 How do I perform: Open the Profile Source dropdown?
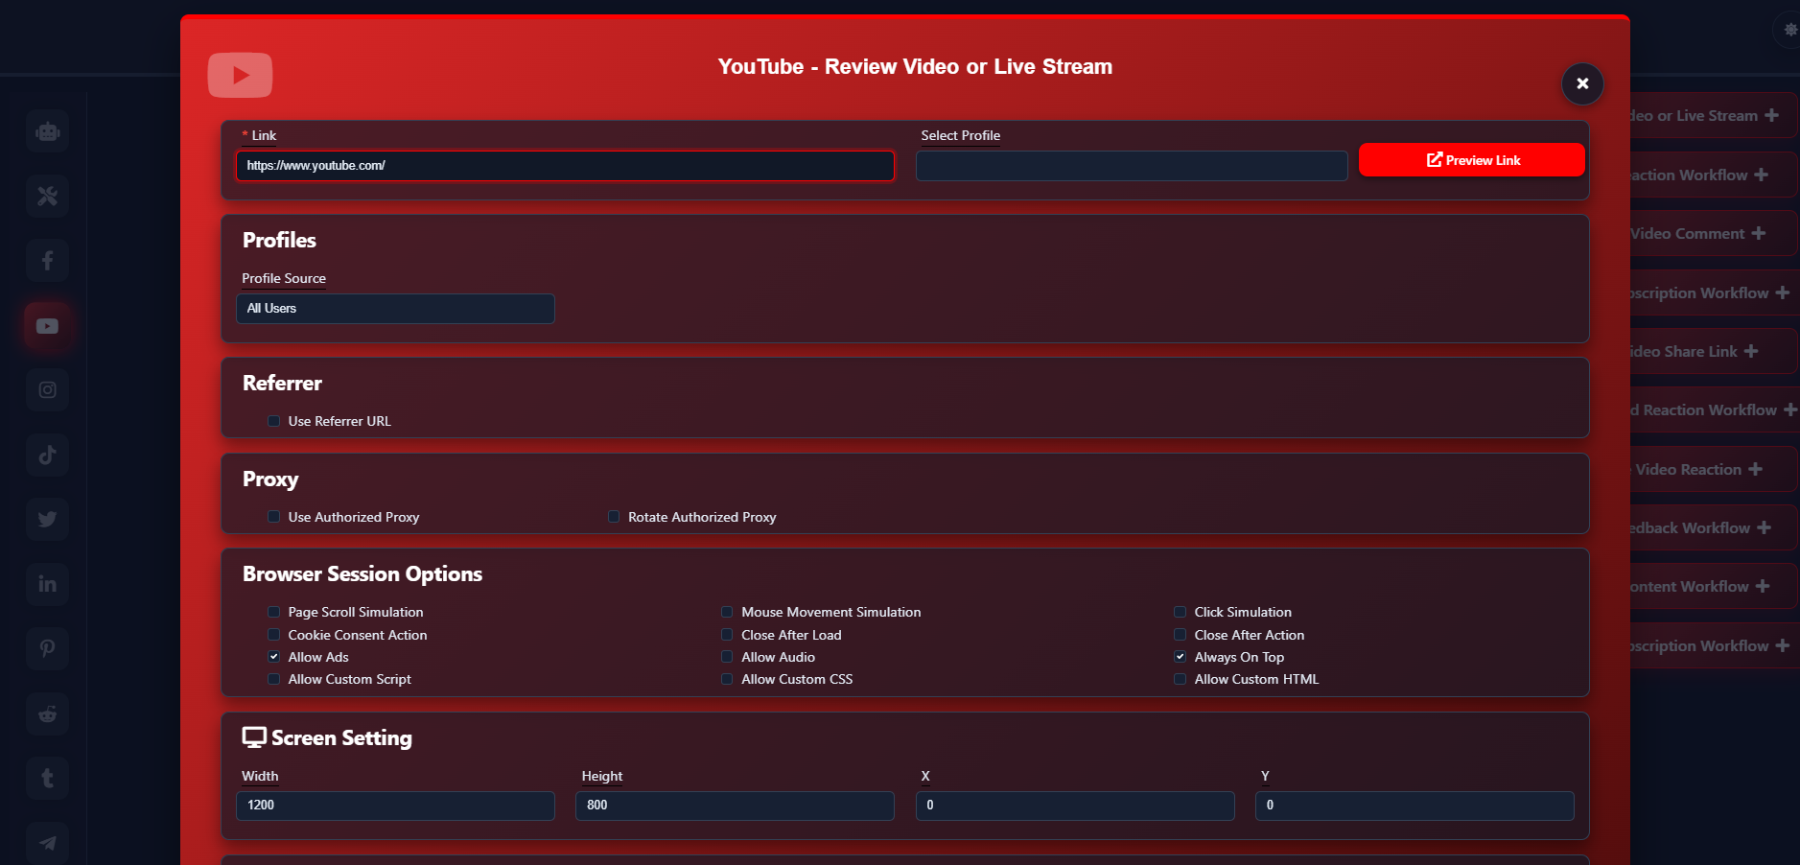tap(395, 309)
